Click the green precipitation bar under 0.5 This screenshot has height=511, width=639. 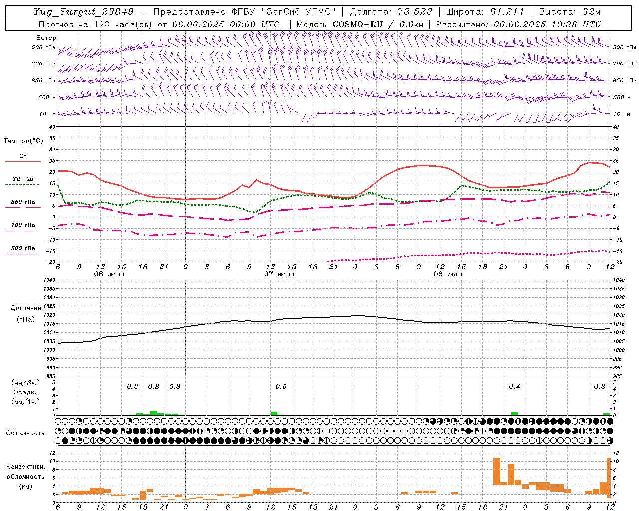(x=274, y=413)
